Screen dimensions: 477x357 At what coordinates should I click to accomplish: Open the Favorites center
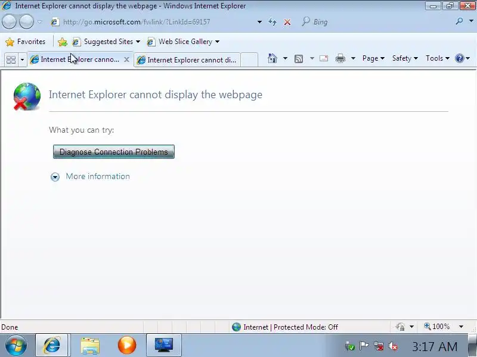coord(26,42)
